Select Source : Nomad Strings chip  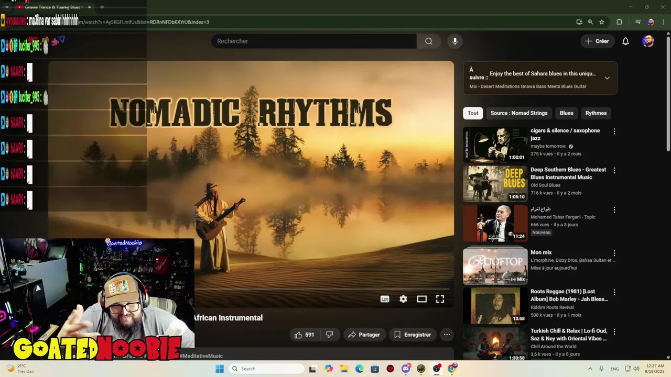click(x=519, y=113)
